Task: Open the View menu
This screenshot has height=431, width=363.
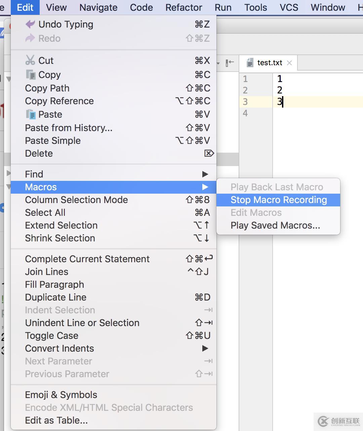Action: (56, 7)
